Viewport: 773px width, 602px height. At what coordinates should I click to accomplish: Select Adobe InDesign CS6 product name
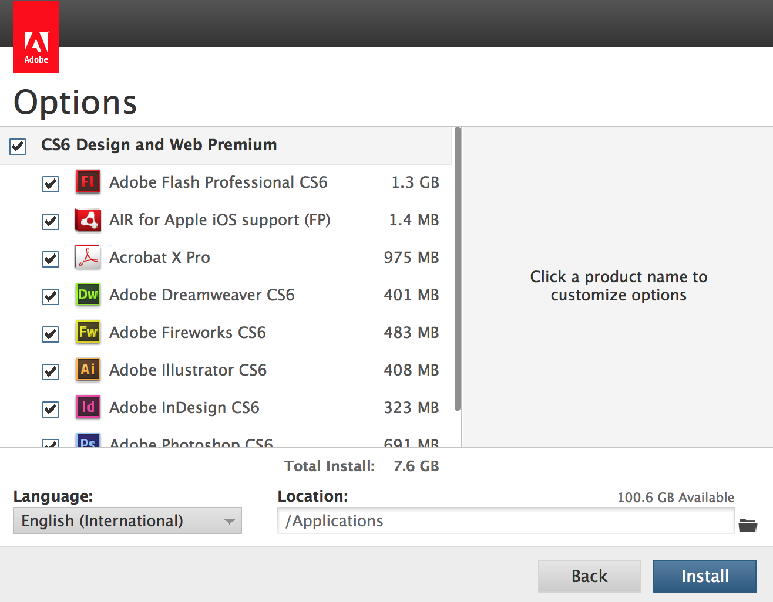click(184, 408)
